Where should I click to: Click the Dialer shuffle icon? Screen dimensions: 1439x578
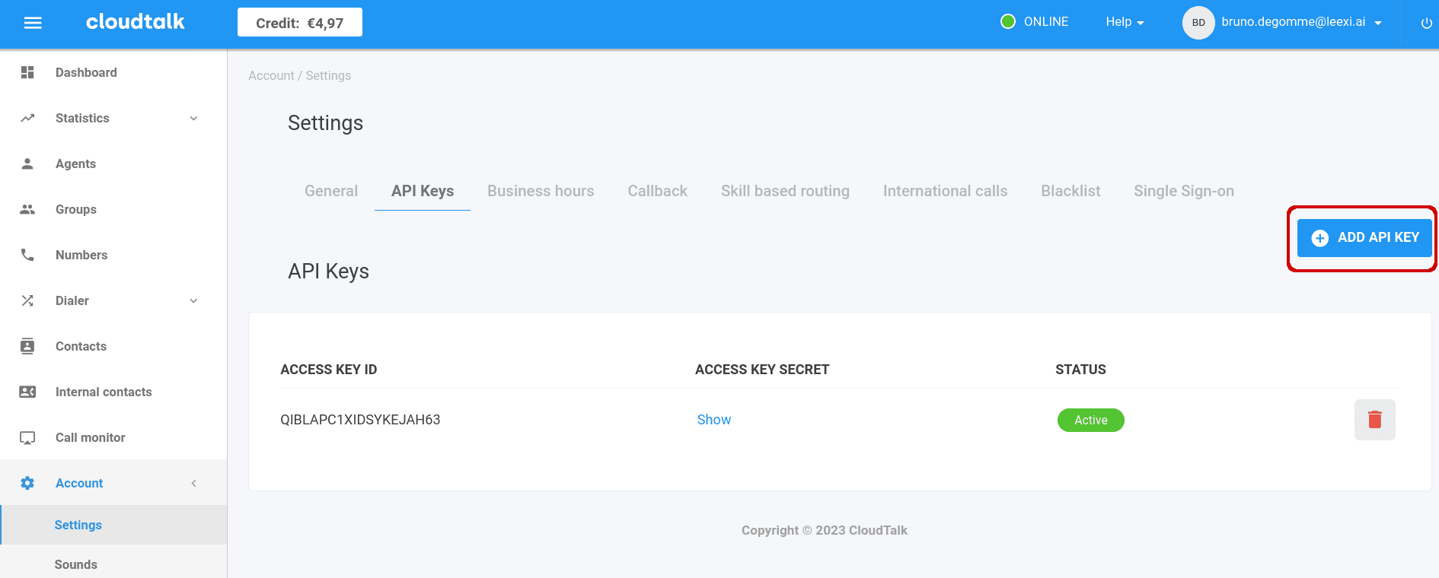pyautogui.click(x=27, y=300)
